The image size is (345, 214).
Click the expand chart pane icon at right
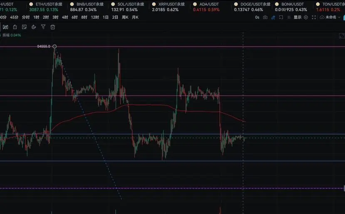click(x=342, y=36)
